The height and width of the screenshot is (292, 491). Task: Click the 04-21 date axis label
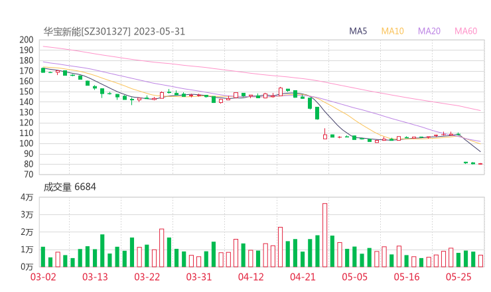303,277
